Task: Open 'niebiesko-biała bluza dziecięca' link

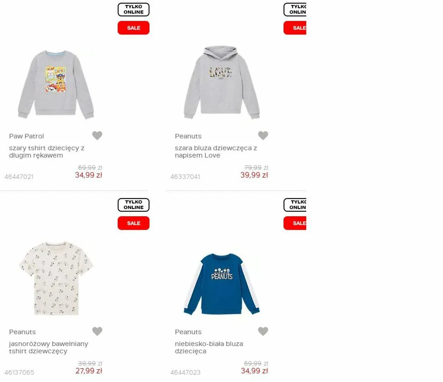Action: point(209,348)
